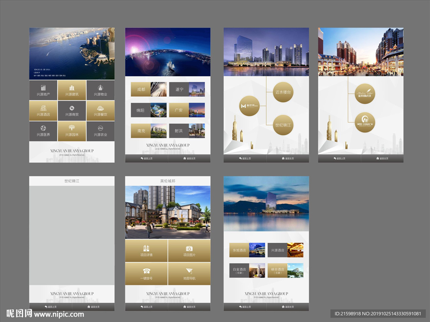Open the 兴源农业 tile
This screenshot has width=430, height=322.
tap(100, 131)
